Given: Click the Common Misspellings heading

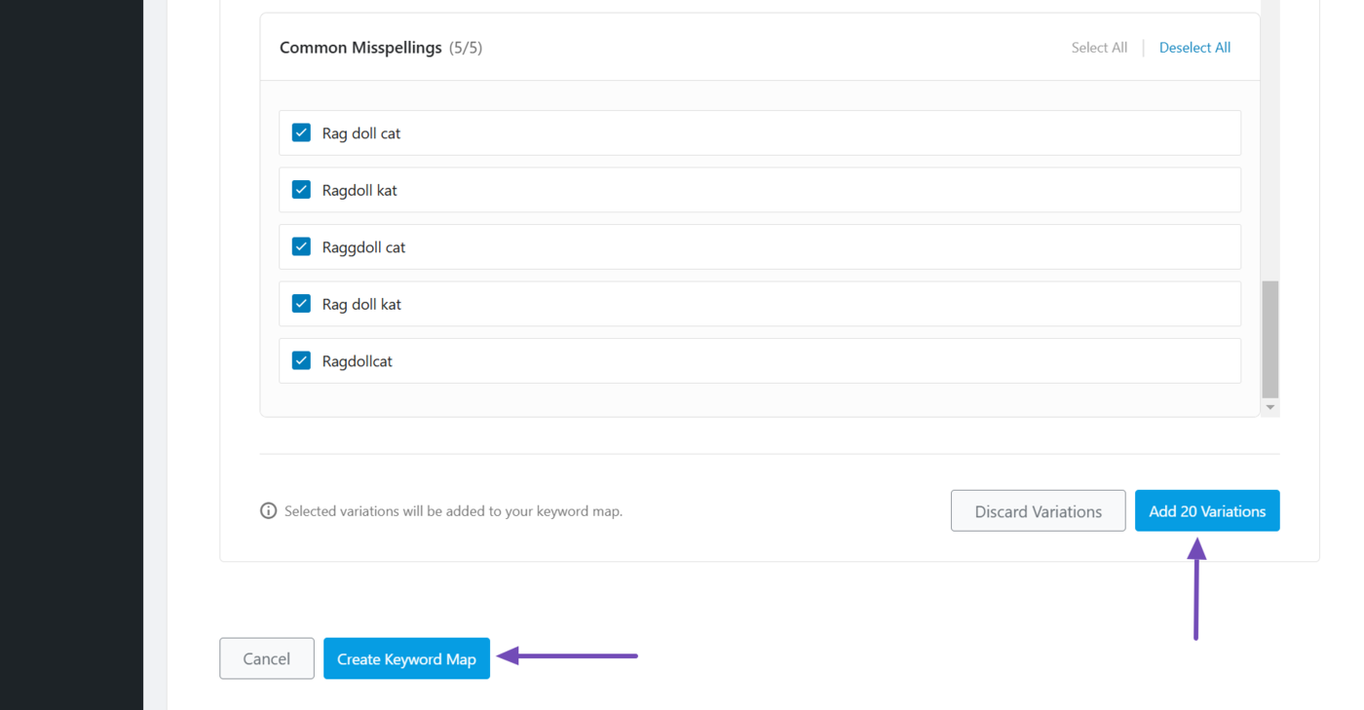Looking at the screenshot, I should tap(360, 48).
